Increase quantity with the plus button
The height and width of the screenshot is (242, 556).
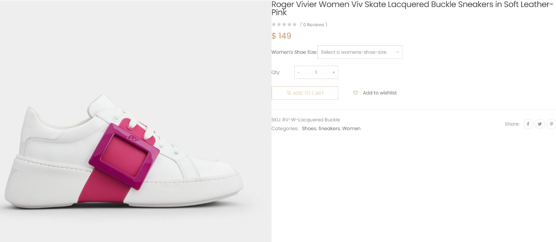pyautogui.click(x=334, y=73)
